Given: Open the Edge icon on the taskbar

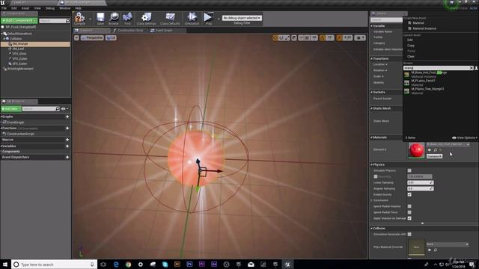Looking at the screenshot, I should click(x=116, y=264).
